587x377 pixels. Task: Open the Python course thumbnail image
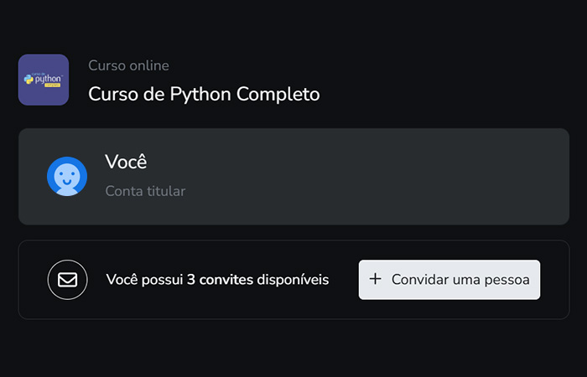tap(44, 80)
